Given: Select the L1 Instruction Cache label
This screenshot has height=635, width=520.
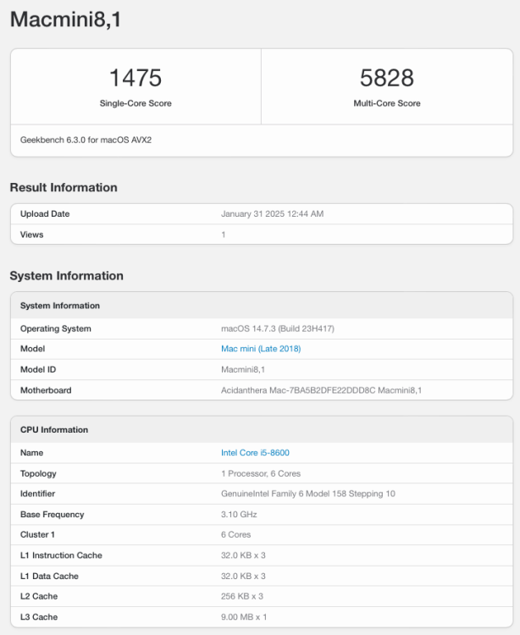Looking at the screenshot, I should [x=61, y=555].
